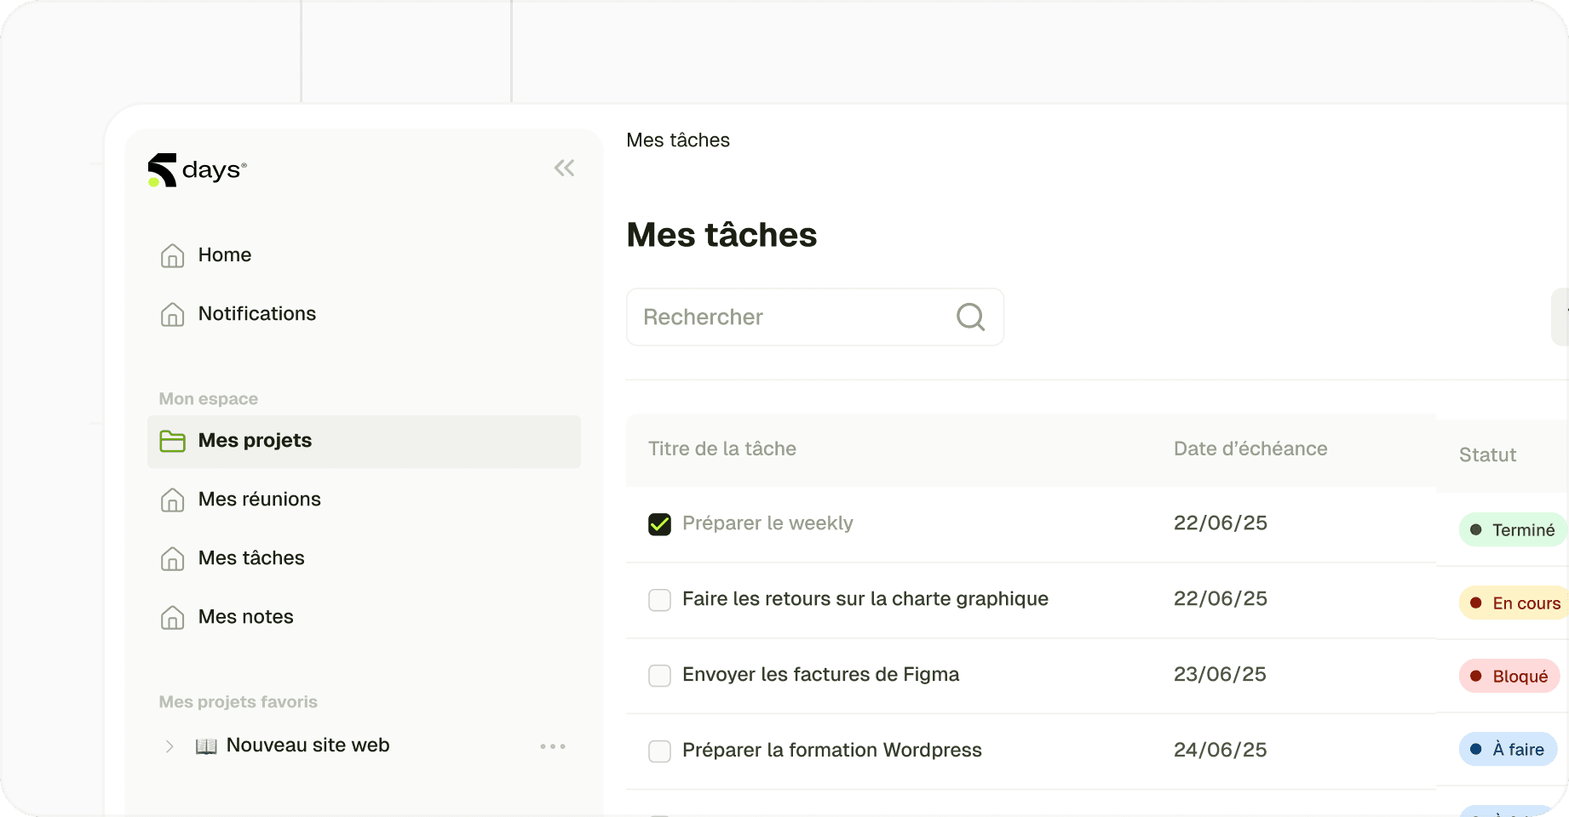This screenshot has width=1569, height=817.
Task: Click the En cours status badge
Action: pyautogui.click(x=1514, y=603)
